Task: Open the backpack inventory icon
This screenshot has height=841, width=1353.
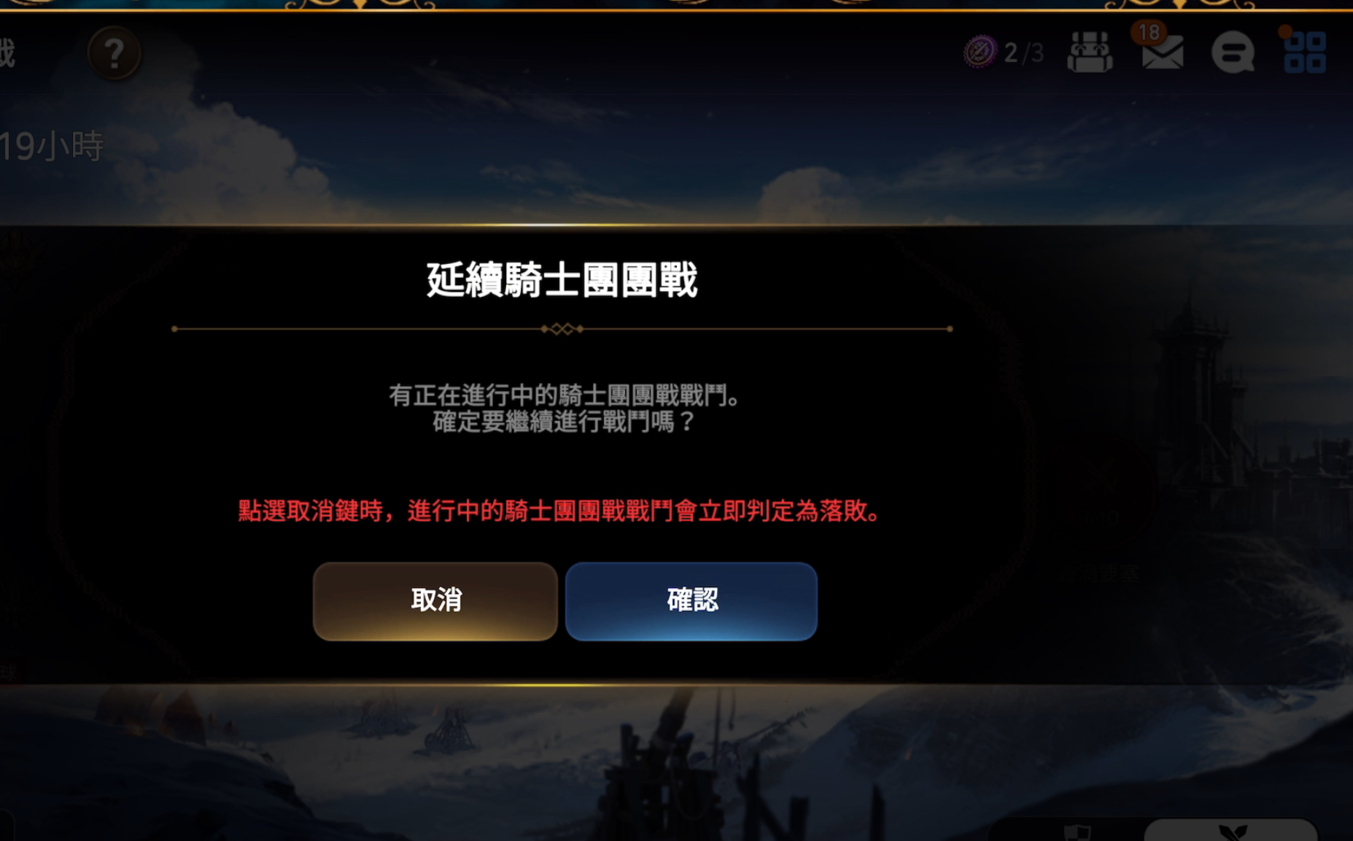Action: tap(1090, 52)
